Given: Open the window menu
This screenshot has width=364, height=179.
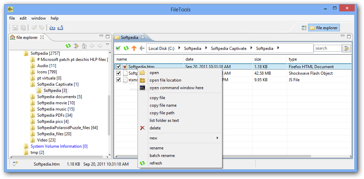Looking at the screenshot, I should click(x=39, y=18).
